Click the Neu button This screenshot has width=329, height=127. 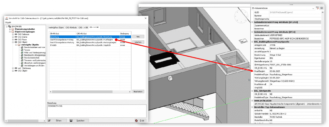[138, 37]
